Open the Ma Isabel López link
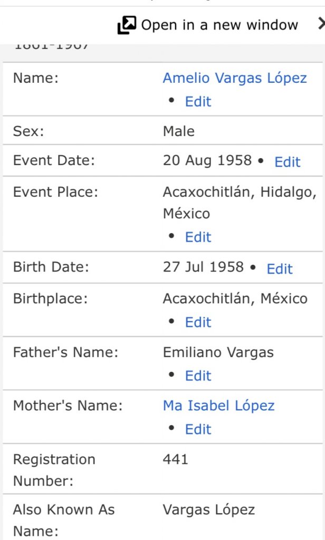Image resolution: width=325 pixels, height=540 pixels. click(x=218, y=406)
